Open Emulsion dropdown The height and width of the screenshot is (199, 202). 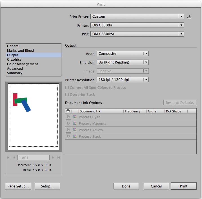pyautogui.click(x=123, y=62)
